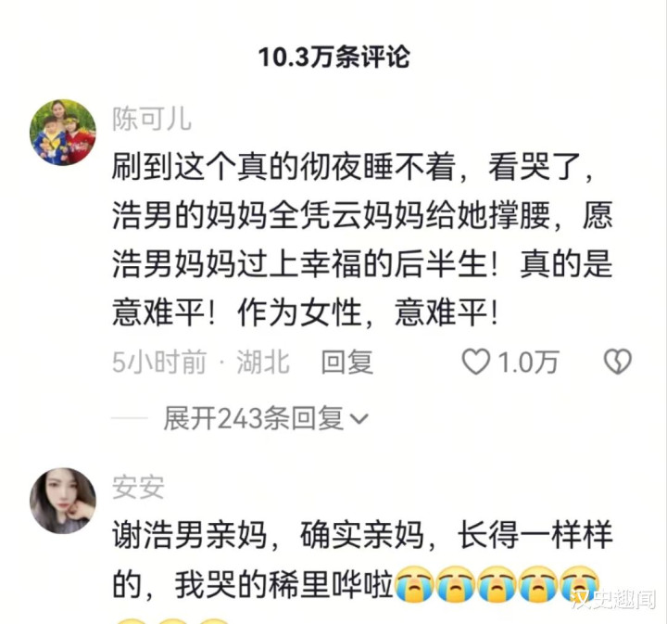Tap 陈可儿's comment text starting 刷到这个
Viewport: 667px width, 624px height.
pos(362,239)
